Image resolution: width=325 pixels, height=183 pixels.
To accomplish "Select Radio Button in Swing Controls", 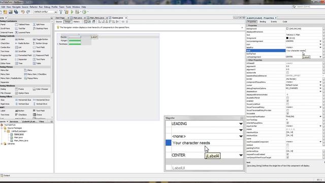I will coord(22,43).
